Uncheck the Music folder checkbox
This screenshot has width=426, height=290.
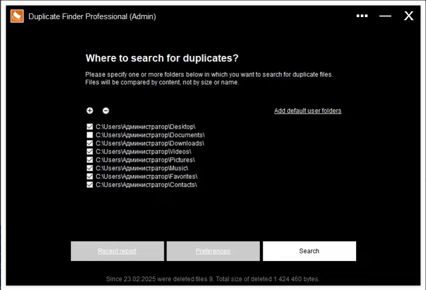(89, 168)
